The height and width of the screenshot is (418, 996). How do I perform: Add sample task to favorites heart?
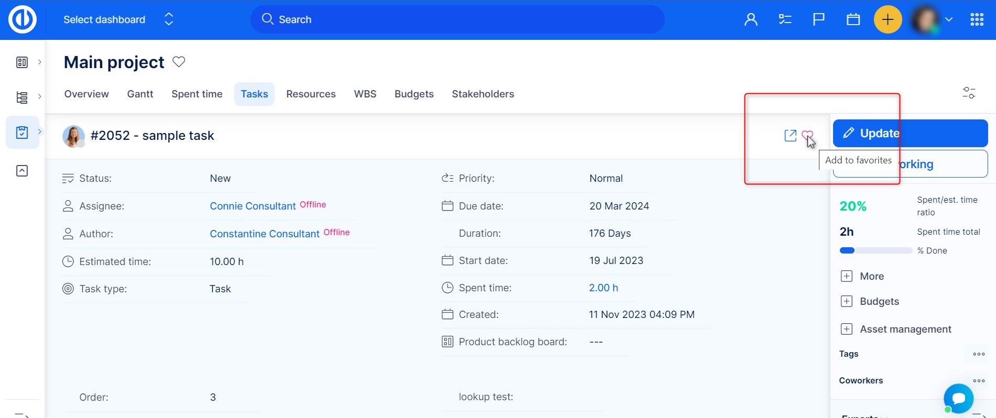pos(807,135)
